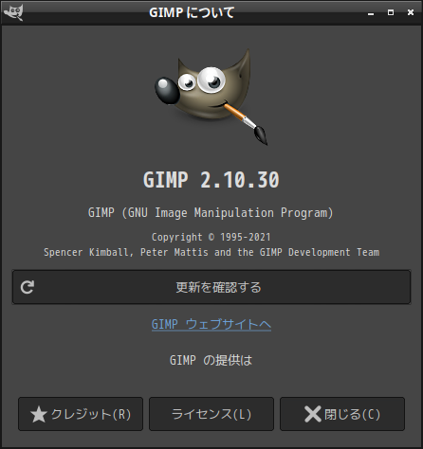This screenshot has height=449, width=423.
Task: Click the Spencer Kimball, Peter Mattis credit line
Action: 211,252
